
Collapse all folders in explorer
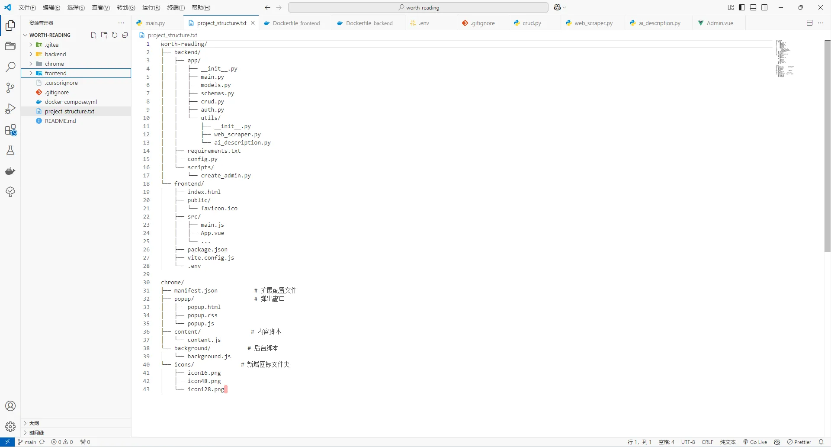pos(125,35)
